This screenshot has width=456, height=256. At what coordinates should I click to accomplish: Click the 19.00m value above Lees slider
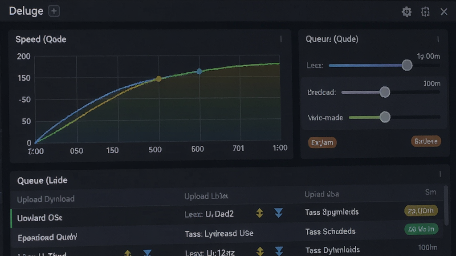pos(428,56)
